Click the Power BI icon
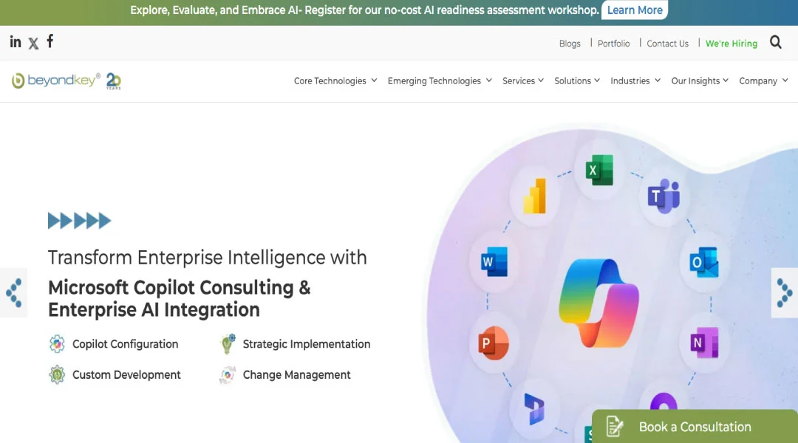Viewport: 798px width, 443px height. pyautogui.click(x=534, y=196)
